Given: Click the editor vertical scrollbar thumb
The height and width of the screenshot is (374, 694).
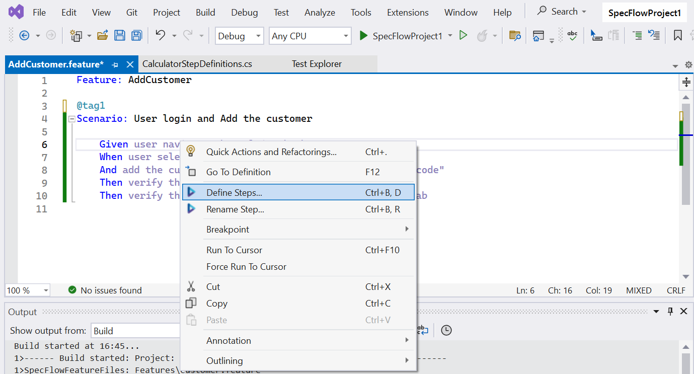Looking at the screenshot, I should click(x=685, y=154).
